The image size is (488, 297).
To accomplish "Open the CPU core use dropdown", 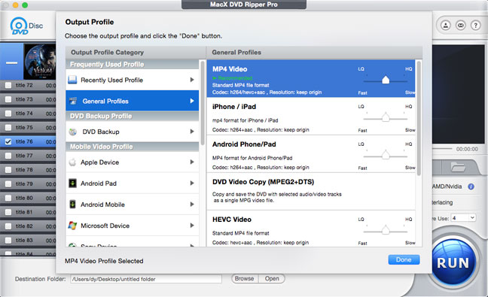I will tap(463, 218).
